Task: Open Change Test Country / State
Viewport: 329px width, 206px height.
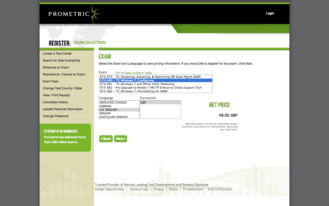Action: (x=62, y=88)
